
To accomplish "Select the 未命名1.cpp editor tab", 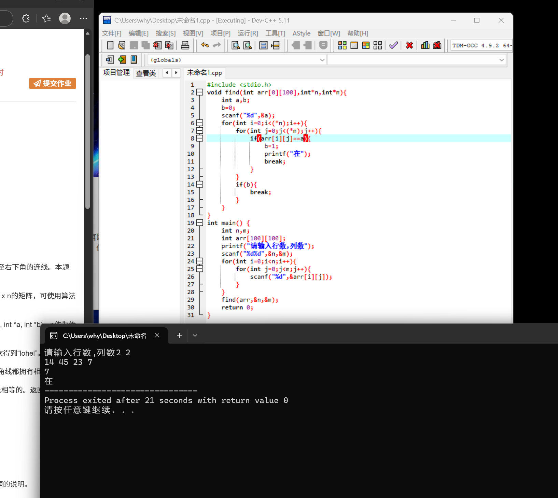I will pyautogui.click(x=204, y=73).
